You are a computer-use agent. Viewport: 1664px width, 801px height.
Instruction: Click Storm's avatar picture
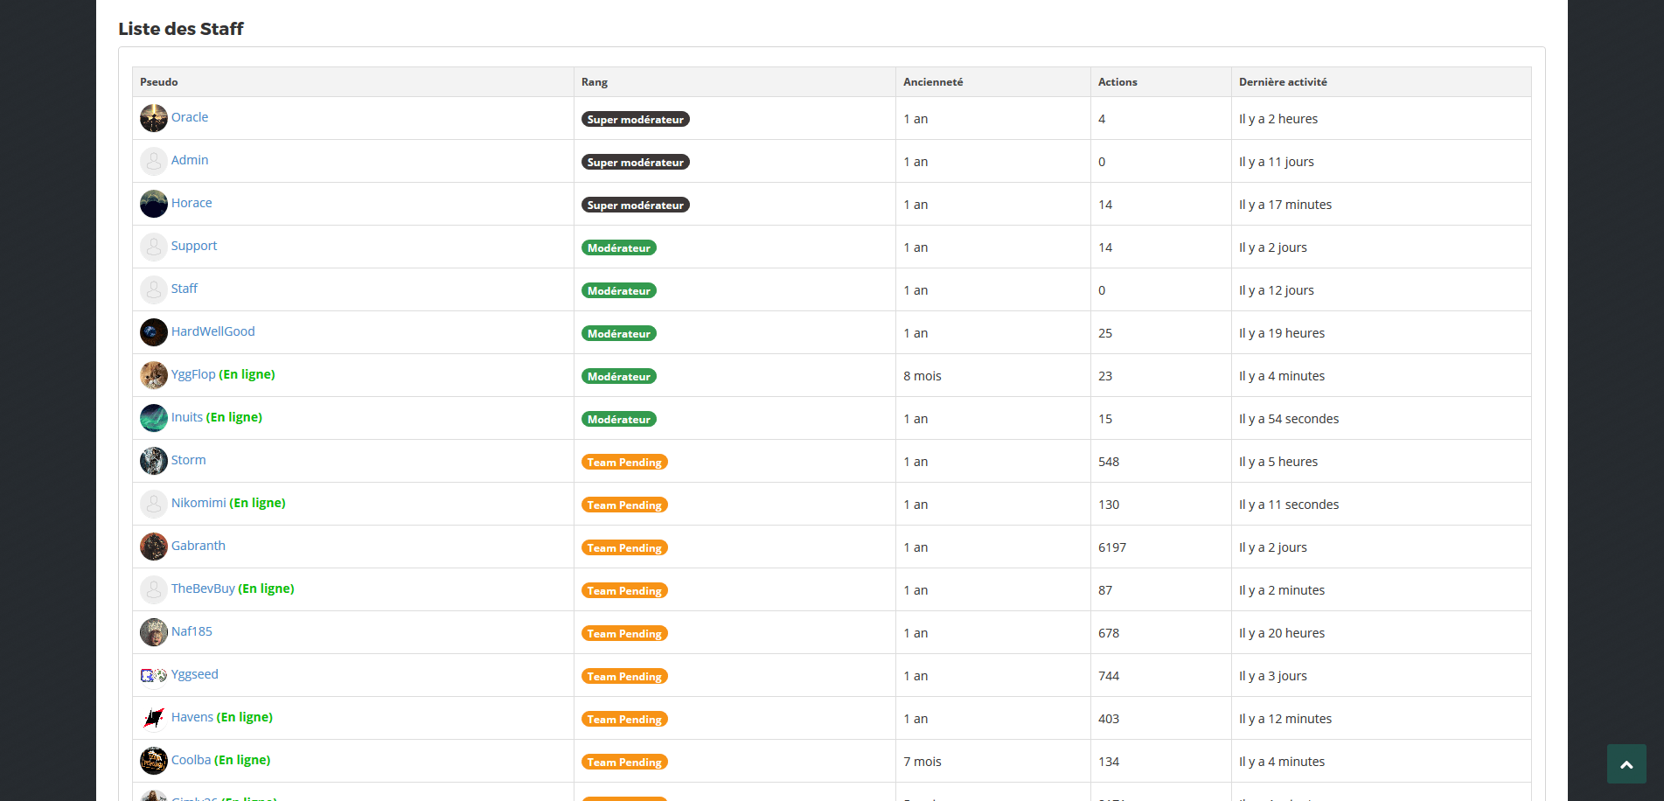click(154, 461)
